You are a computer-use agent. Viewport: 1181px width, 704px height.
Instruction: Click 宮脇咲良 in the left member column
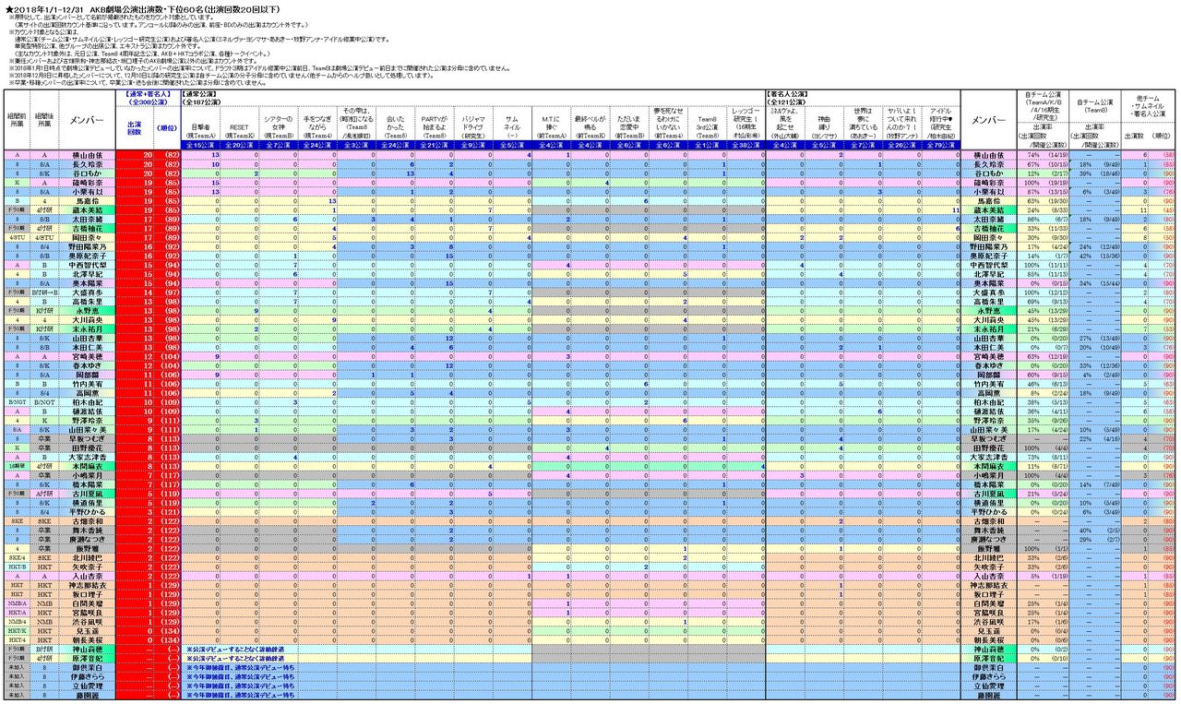pos(87,612)
